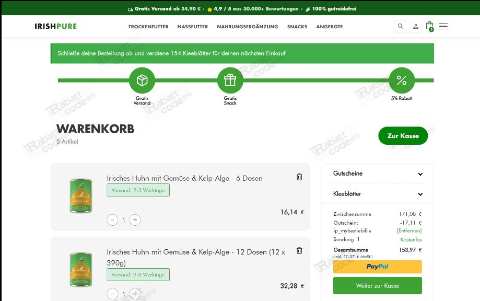Image resolution: width=480 pixels, height=301 pixels.
Task: Delete the 6 Dosen item via trash icon
Action: [299, 177]
